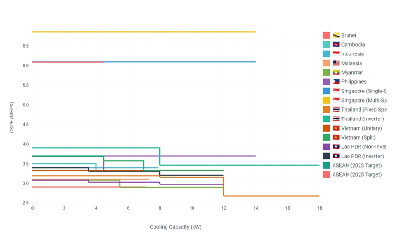
Task: Toggle the Myanmar series label
Action: pyautogui.click(x=352, y=72)
